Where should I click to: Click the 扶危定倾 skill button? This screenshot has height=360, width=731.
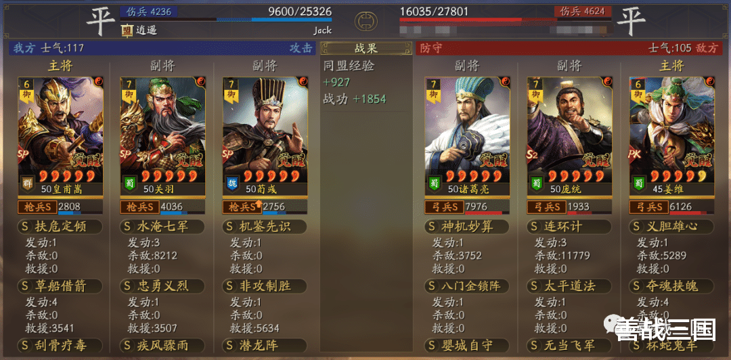(60, 227)
